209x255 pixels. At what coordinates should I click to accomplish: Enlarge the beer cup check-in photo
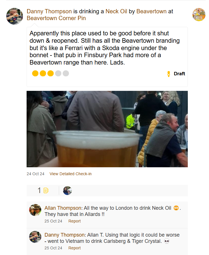(107, 129)
